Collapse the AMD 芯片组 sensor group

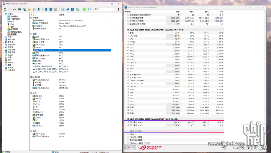click(x=126, y=119)
